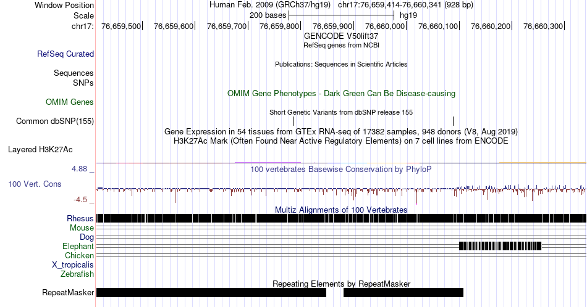Viewport: 587px width, 307px height.
Task: Click the Elephant alignment label
Action: click(x=78, y=246)
